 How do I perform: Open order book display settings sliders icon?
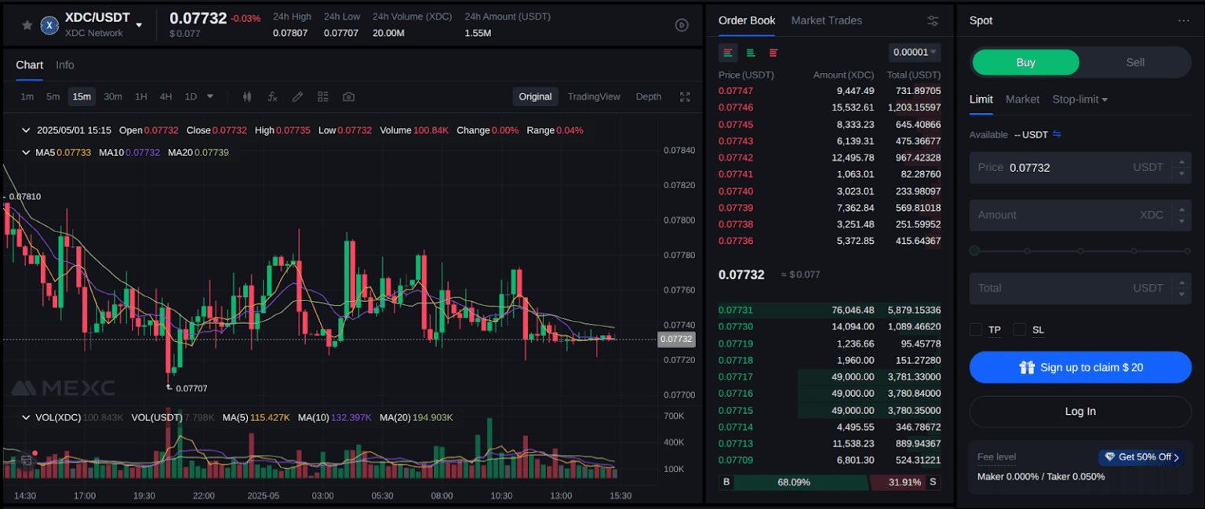coord(932,21)
